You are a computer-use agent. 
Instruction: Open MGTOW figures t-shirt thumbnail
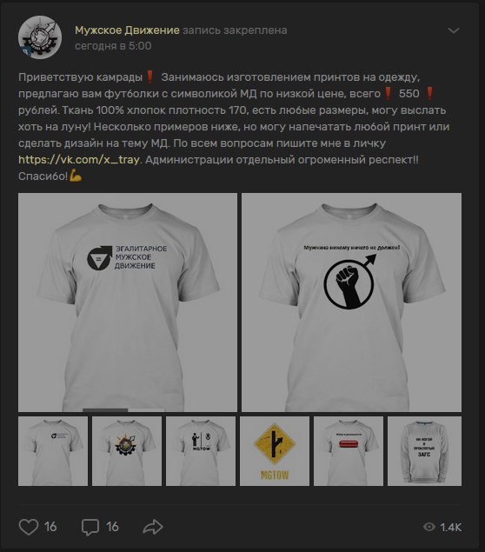click(201, 451)
